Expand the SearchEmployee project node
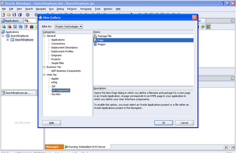Image resolution: width=236 pixels, height=153 pixels. point(7,40)
